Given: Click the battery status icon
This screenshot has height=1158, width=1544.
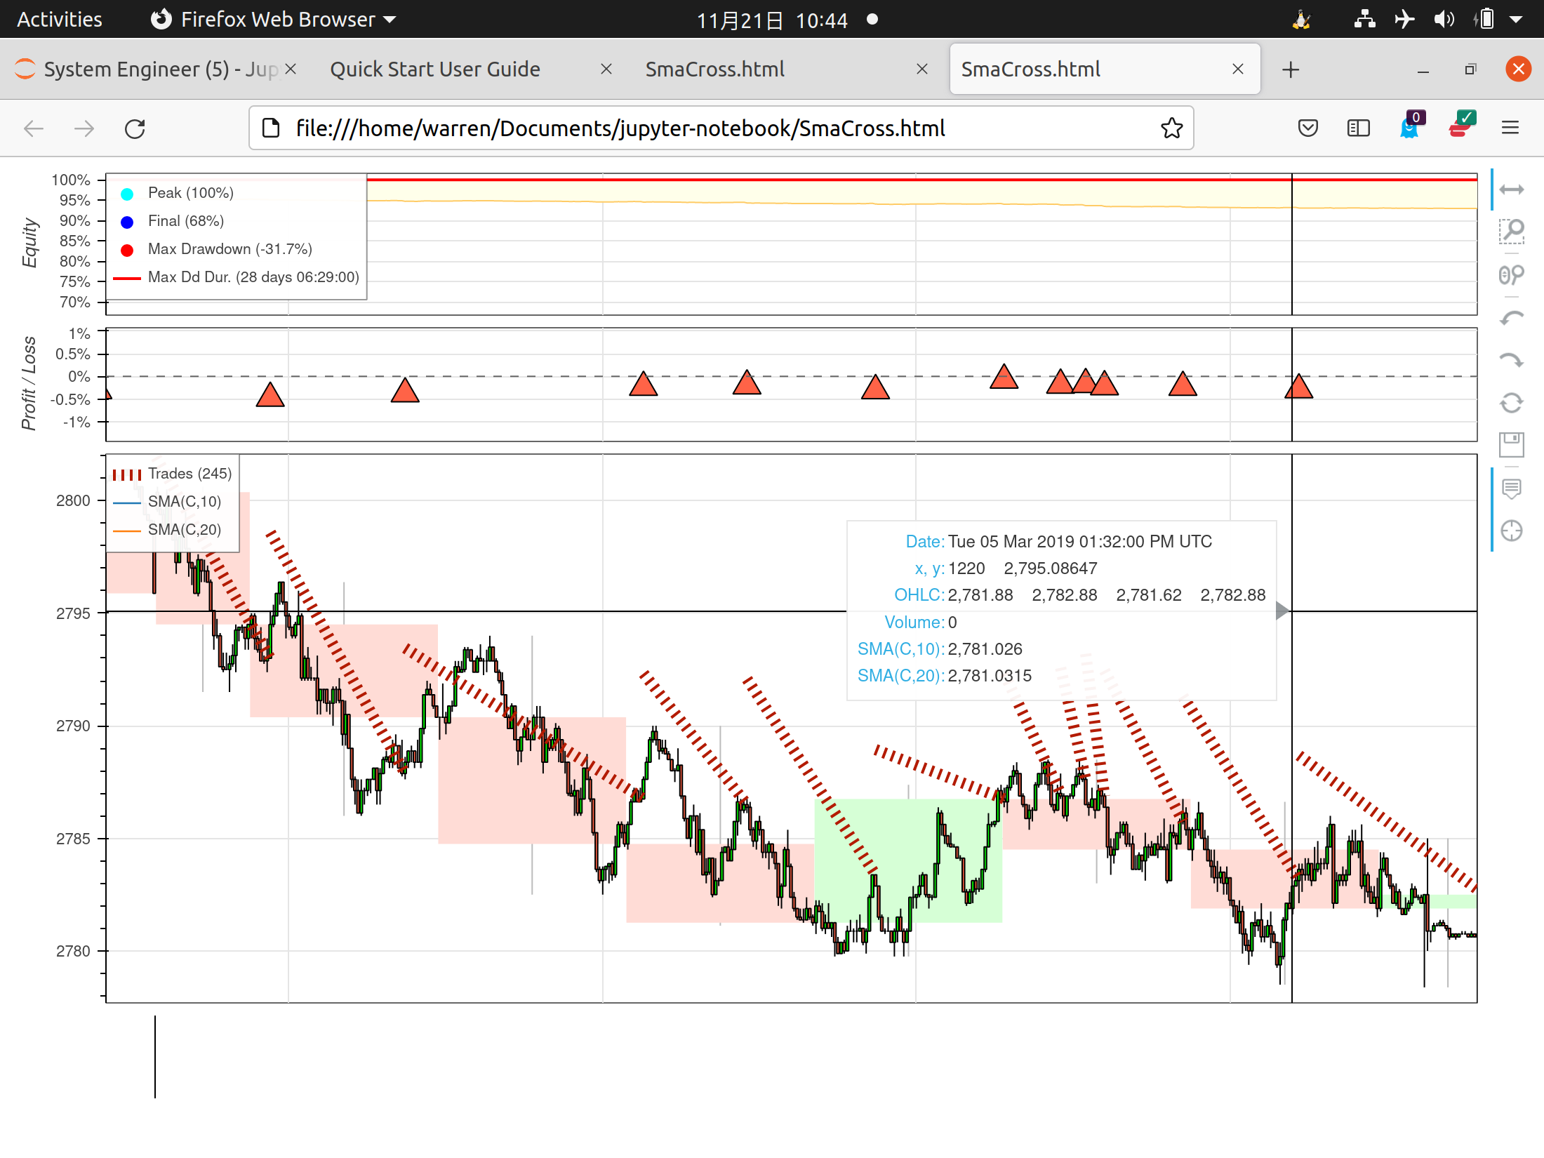Looking at the screenshot, I should pos(1484,19).
